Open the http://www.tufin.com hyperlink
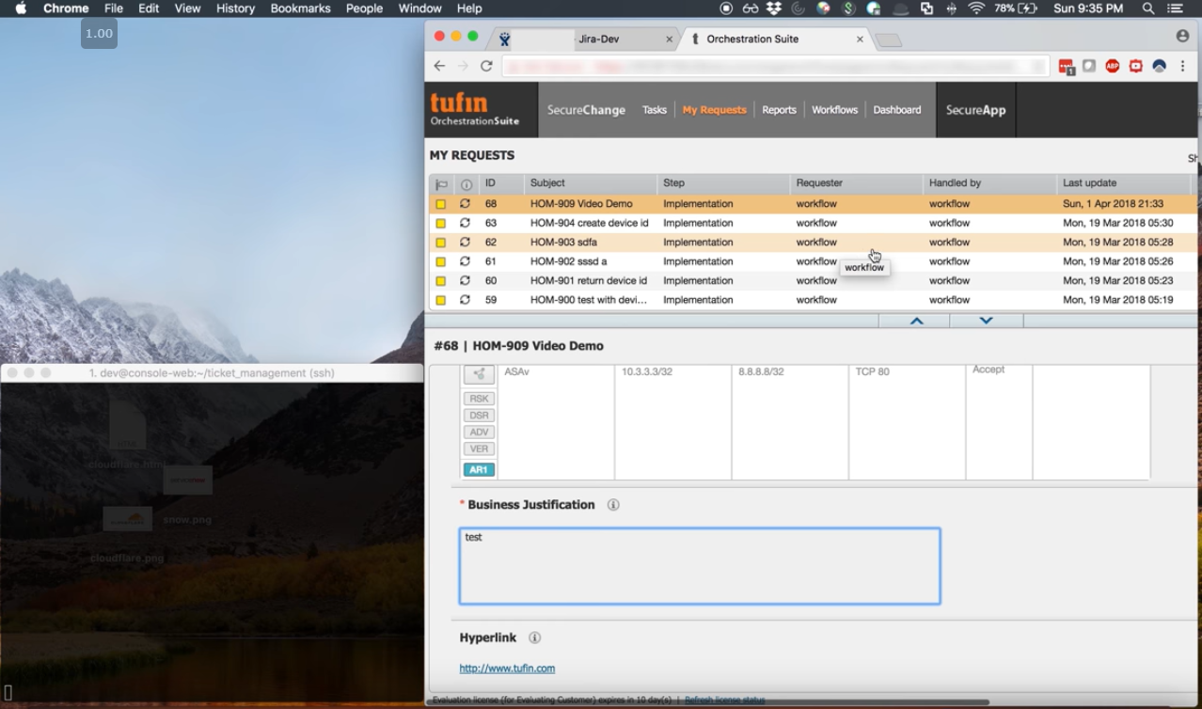 pos(507,669)
